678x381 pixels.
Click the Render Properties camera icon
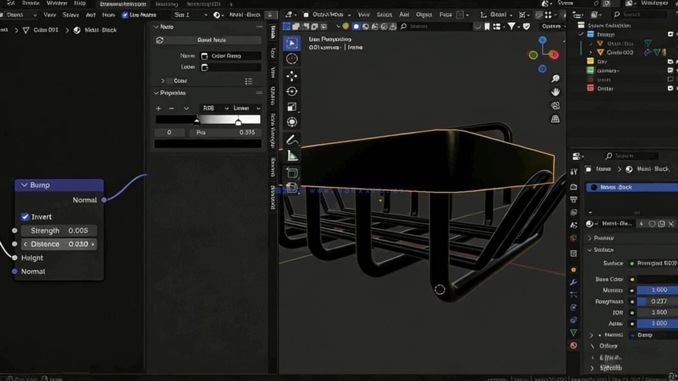[574, 186]
